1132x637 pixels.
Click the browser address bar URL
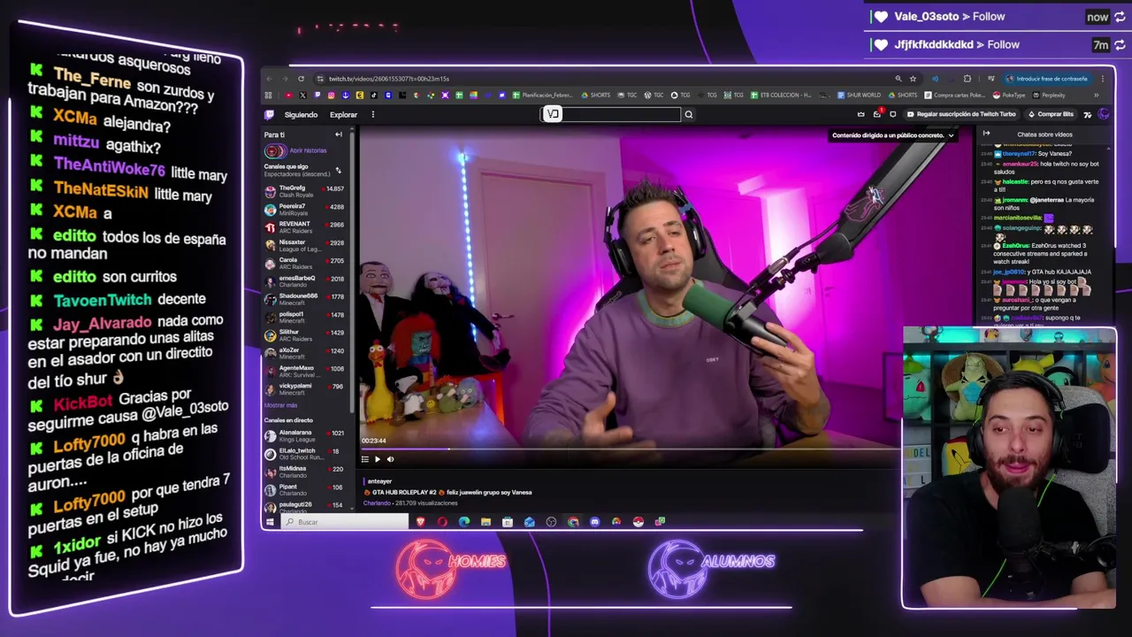389,79
